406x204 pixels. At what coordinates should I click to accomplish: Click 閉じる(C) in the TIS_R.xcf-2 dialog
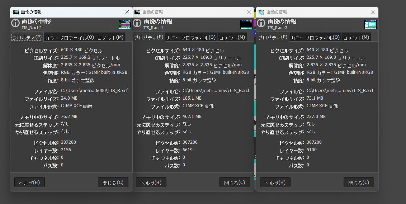tap(113, 182)
